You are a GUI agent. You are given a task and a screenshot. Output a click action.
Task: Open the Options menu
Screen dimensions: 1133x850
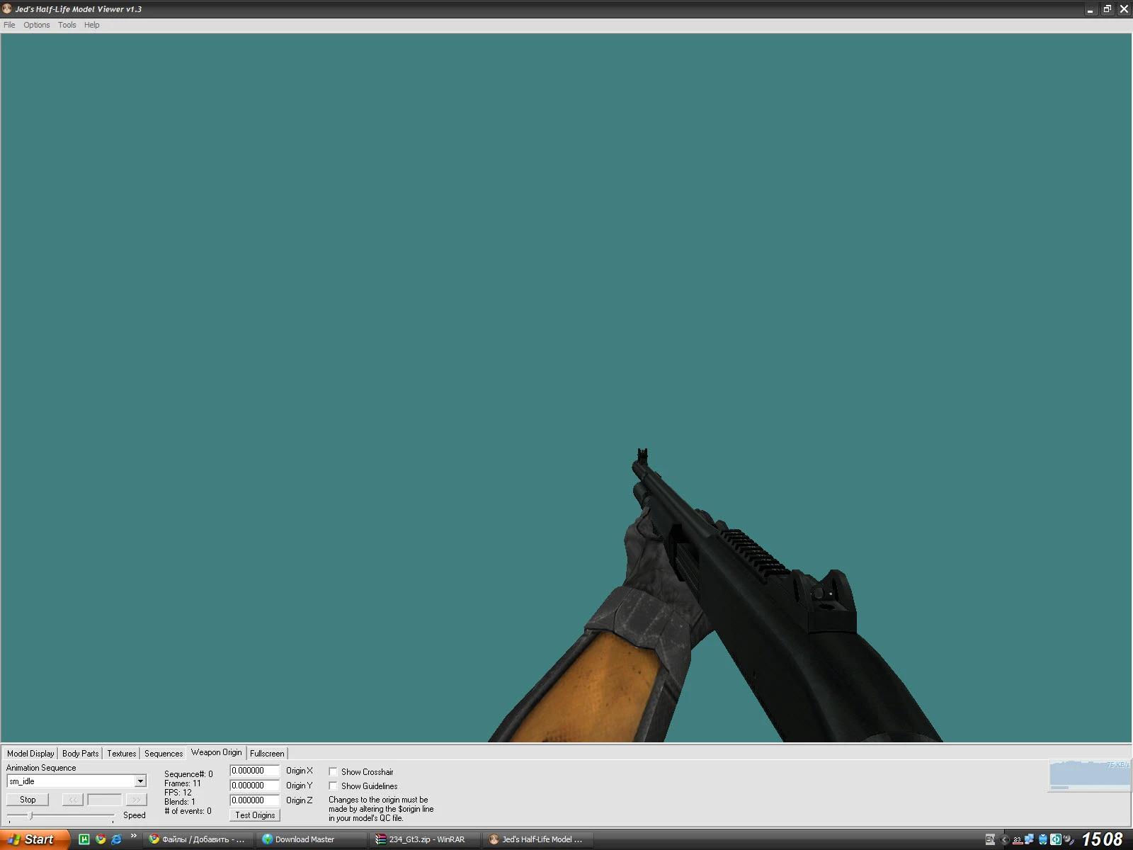(36, 25)
